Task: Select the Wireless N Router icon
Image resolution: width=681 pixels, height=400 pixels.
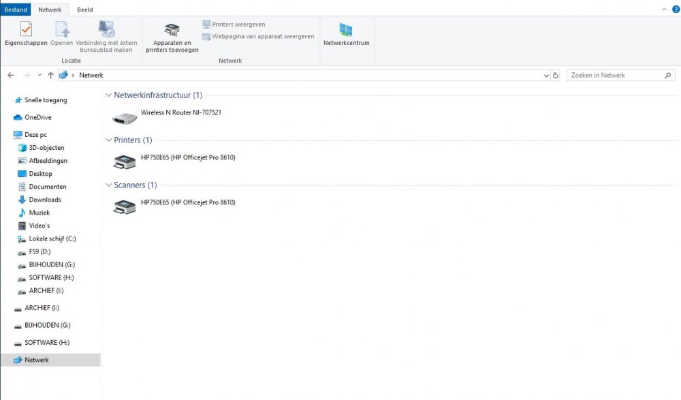Action: click(125, 118)
